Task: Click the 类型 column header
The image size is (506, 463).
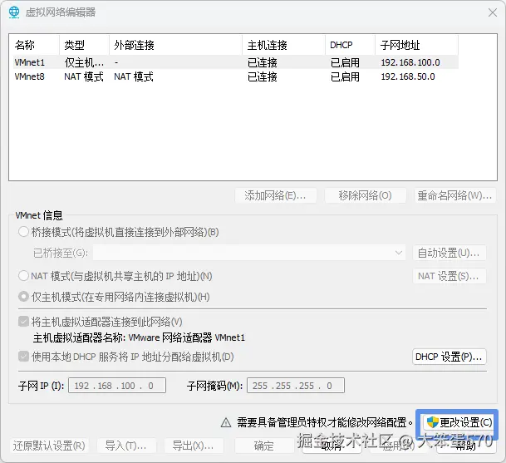Action: 84,45
